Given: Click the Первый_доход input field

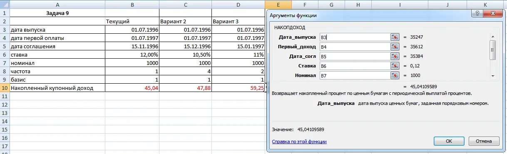Looking at the screenshot, I should click(x=355, y=47).
